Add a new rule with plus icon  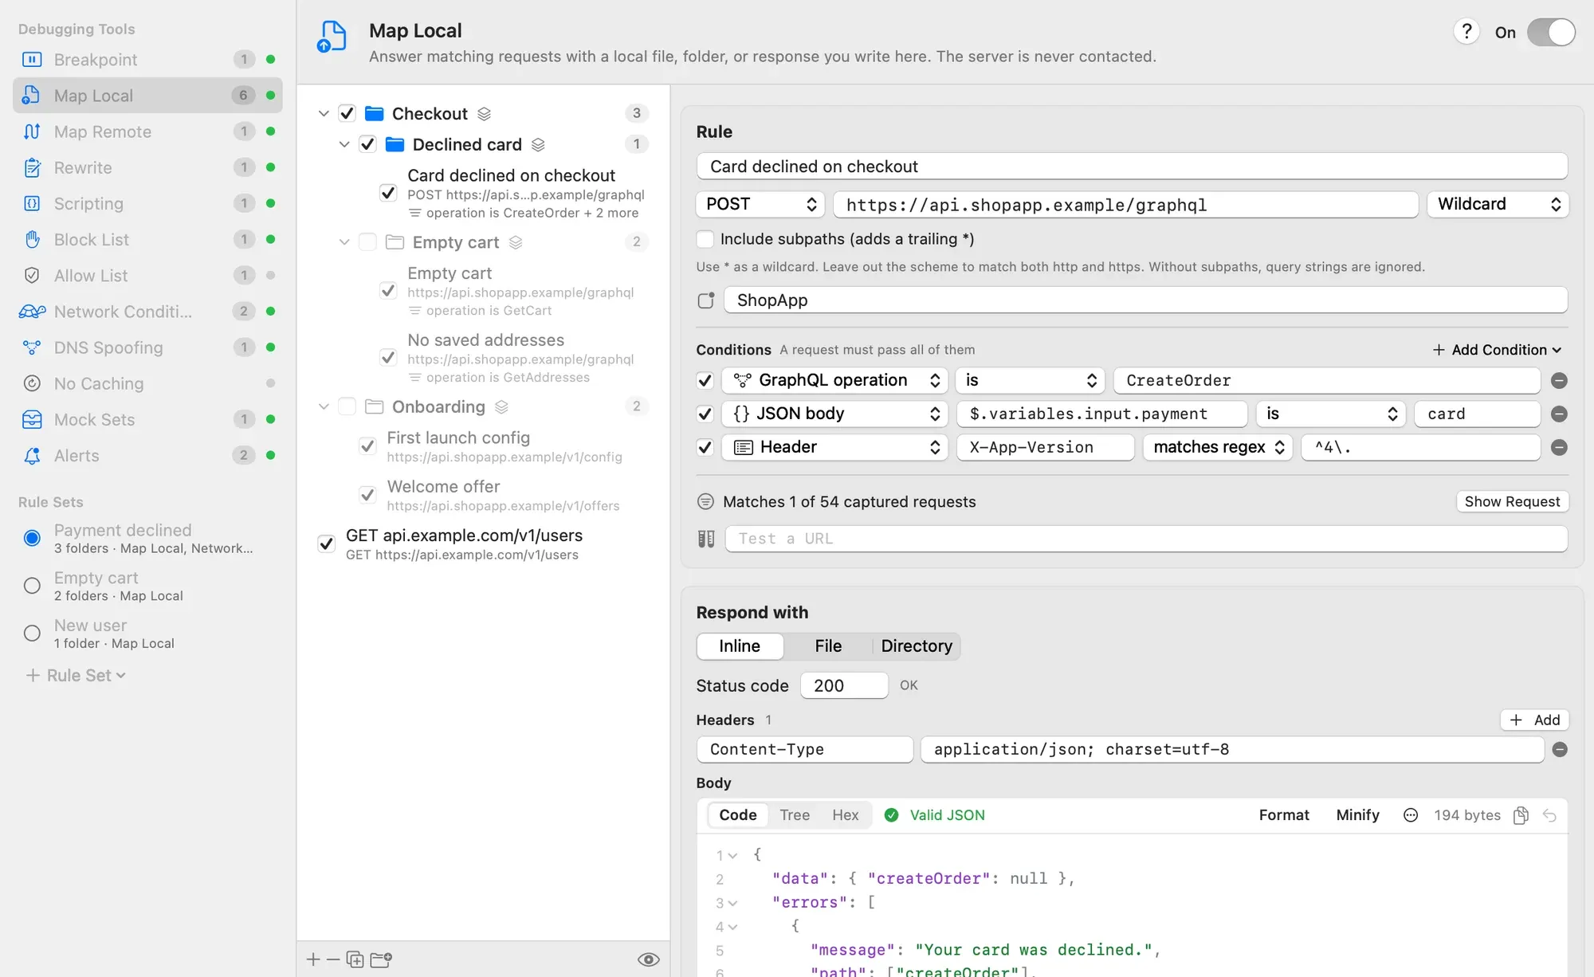click(313, 959)
